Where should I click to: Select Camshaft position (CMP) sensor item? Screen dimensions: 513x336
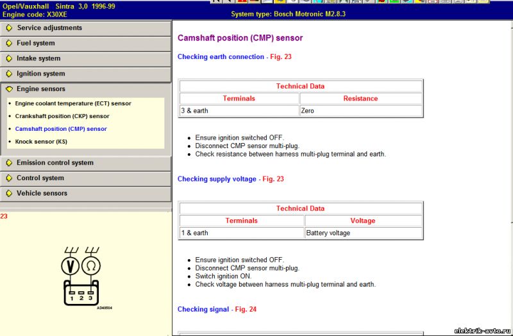coord(61,129)
